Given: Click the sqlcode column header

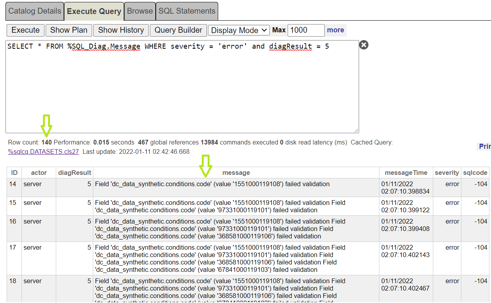Looking at the screenshot, I should [475, 173].
